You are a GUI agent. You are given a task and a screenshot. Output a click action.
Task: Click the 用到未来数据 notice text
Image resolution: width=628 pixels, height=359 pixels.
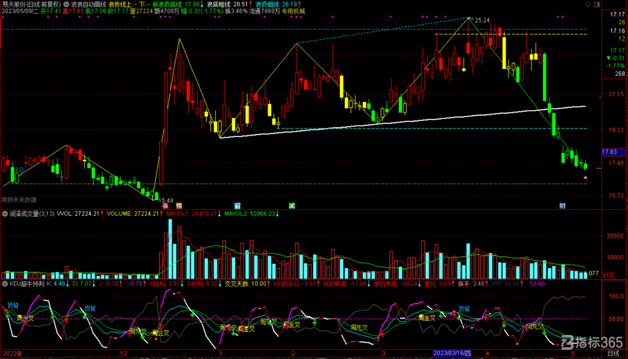(19, 200)
